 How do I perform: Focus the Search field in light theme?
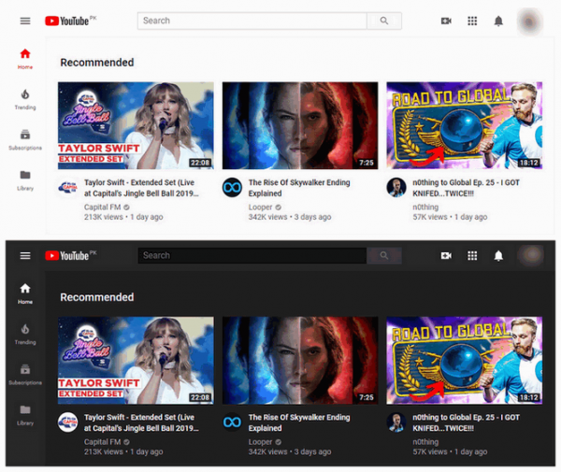click(252, 21)
